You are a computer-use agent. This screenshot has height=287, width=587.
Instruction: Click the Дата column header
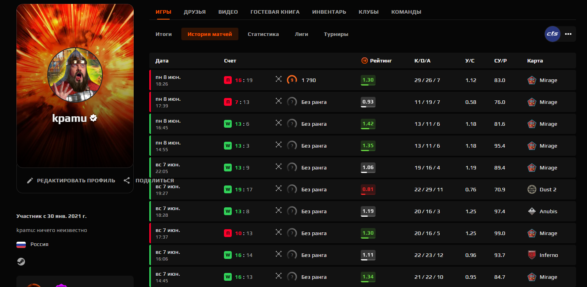click(162, 61)
